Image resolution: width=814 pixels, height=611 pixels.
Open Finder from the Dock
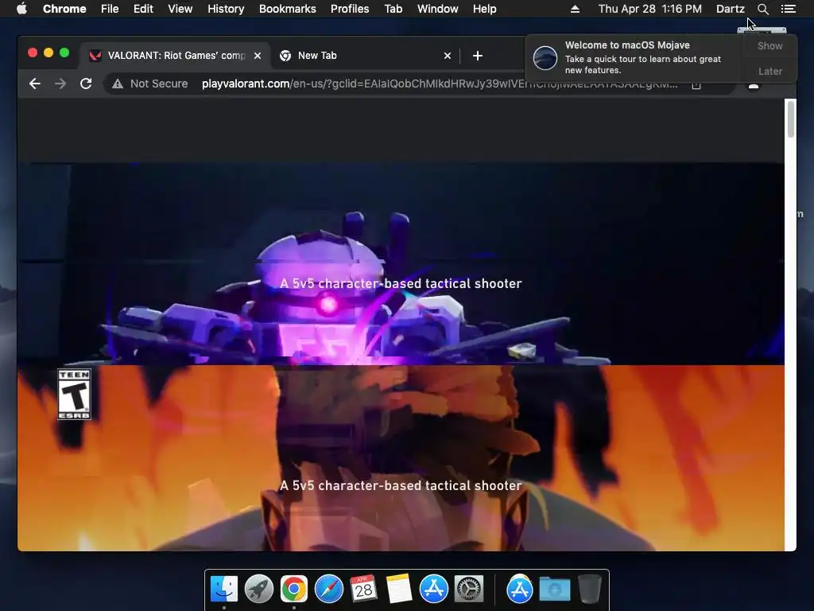coord(224,590)
